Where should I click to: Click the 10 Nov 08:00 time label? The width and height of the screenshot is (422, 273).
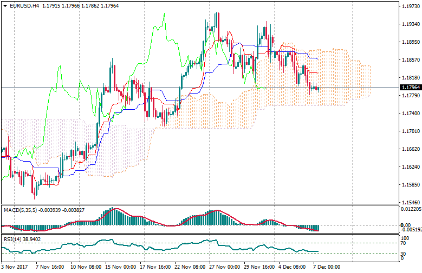[x=87, y=267]
